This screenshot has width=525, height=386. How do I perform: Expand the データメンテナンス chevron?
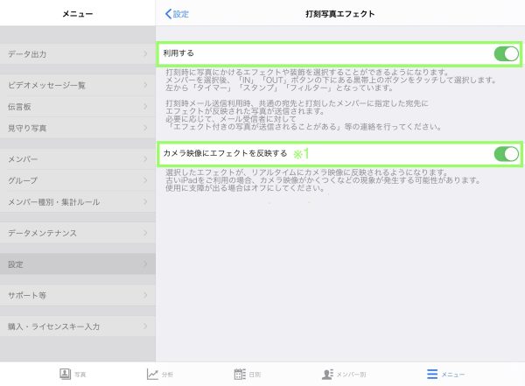145,234
